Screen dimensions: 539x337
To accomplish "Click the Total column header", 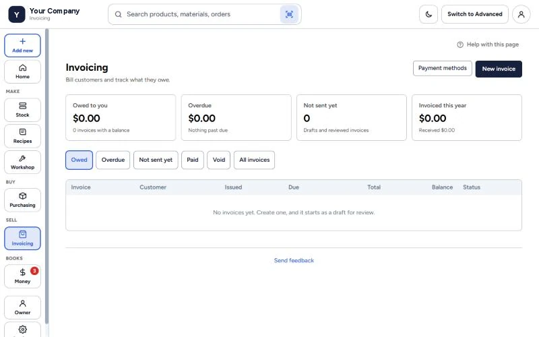I will (x=374, y=187).
